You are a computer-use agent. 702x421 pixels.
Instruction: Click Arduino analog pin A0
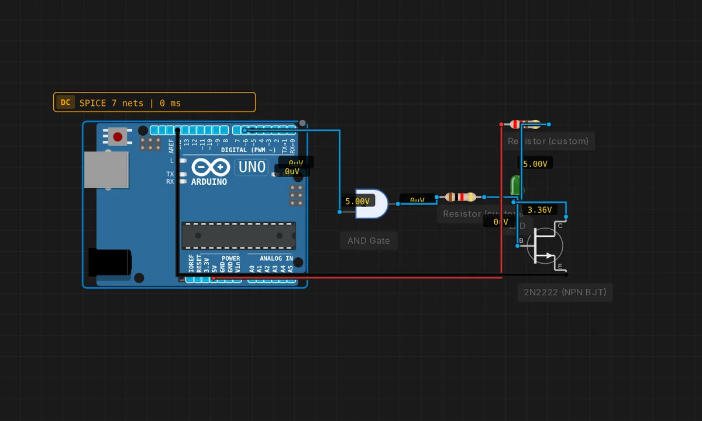pos(252,279)
